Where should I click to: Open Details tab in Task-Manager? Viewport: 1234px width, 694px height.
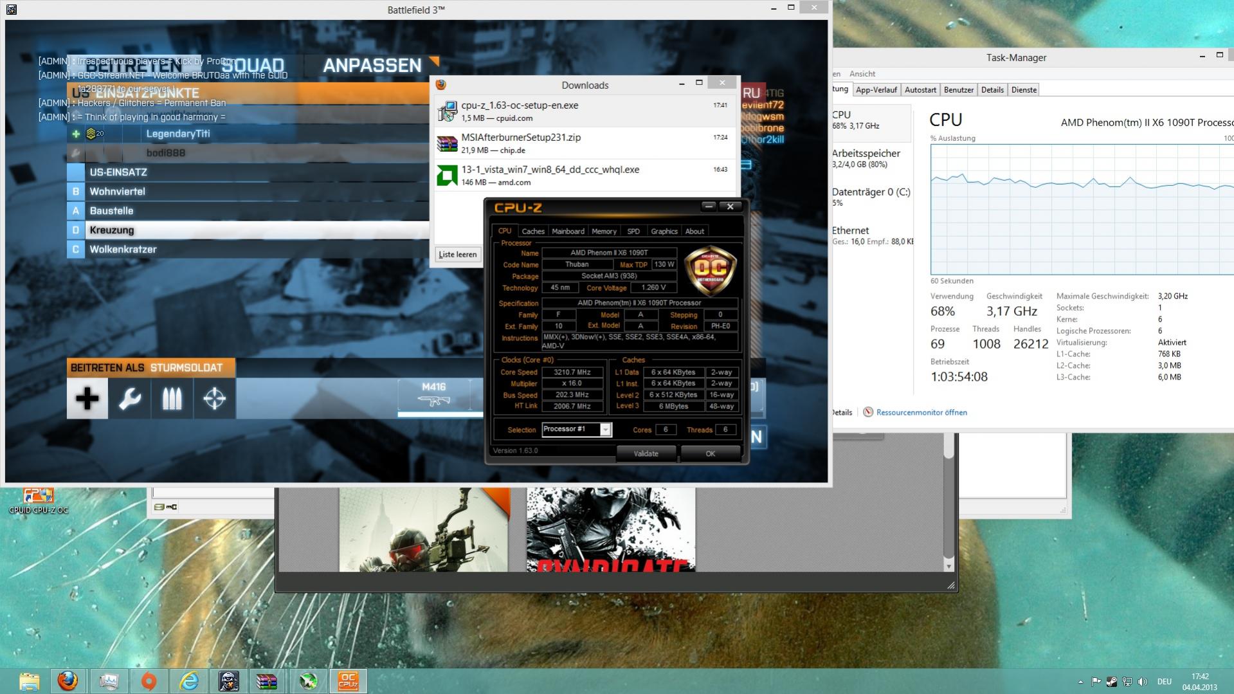tap(992, 90)
